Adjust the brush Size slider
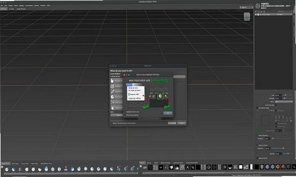The image size is (296, 177). [x=288, y=95]
